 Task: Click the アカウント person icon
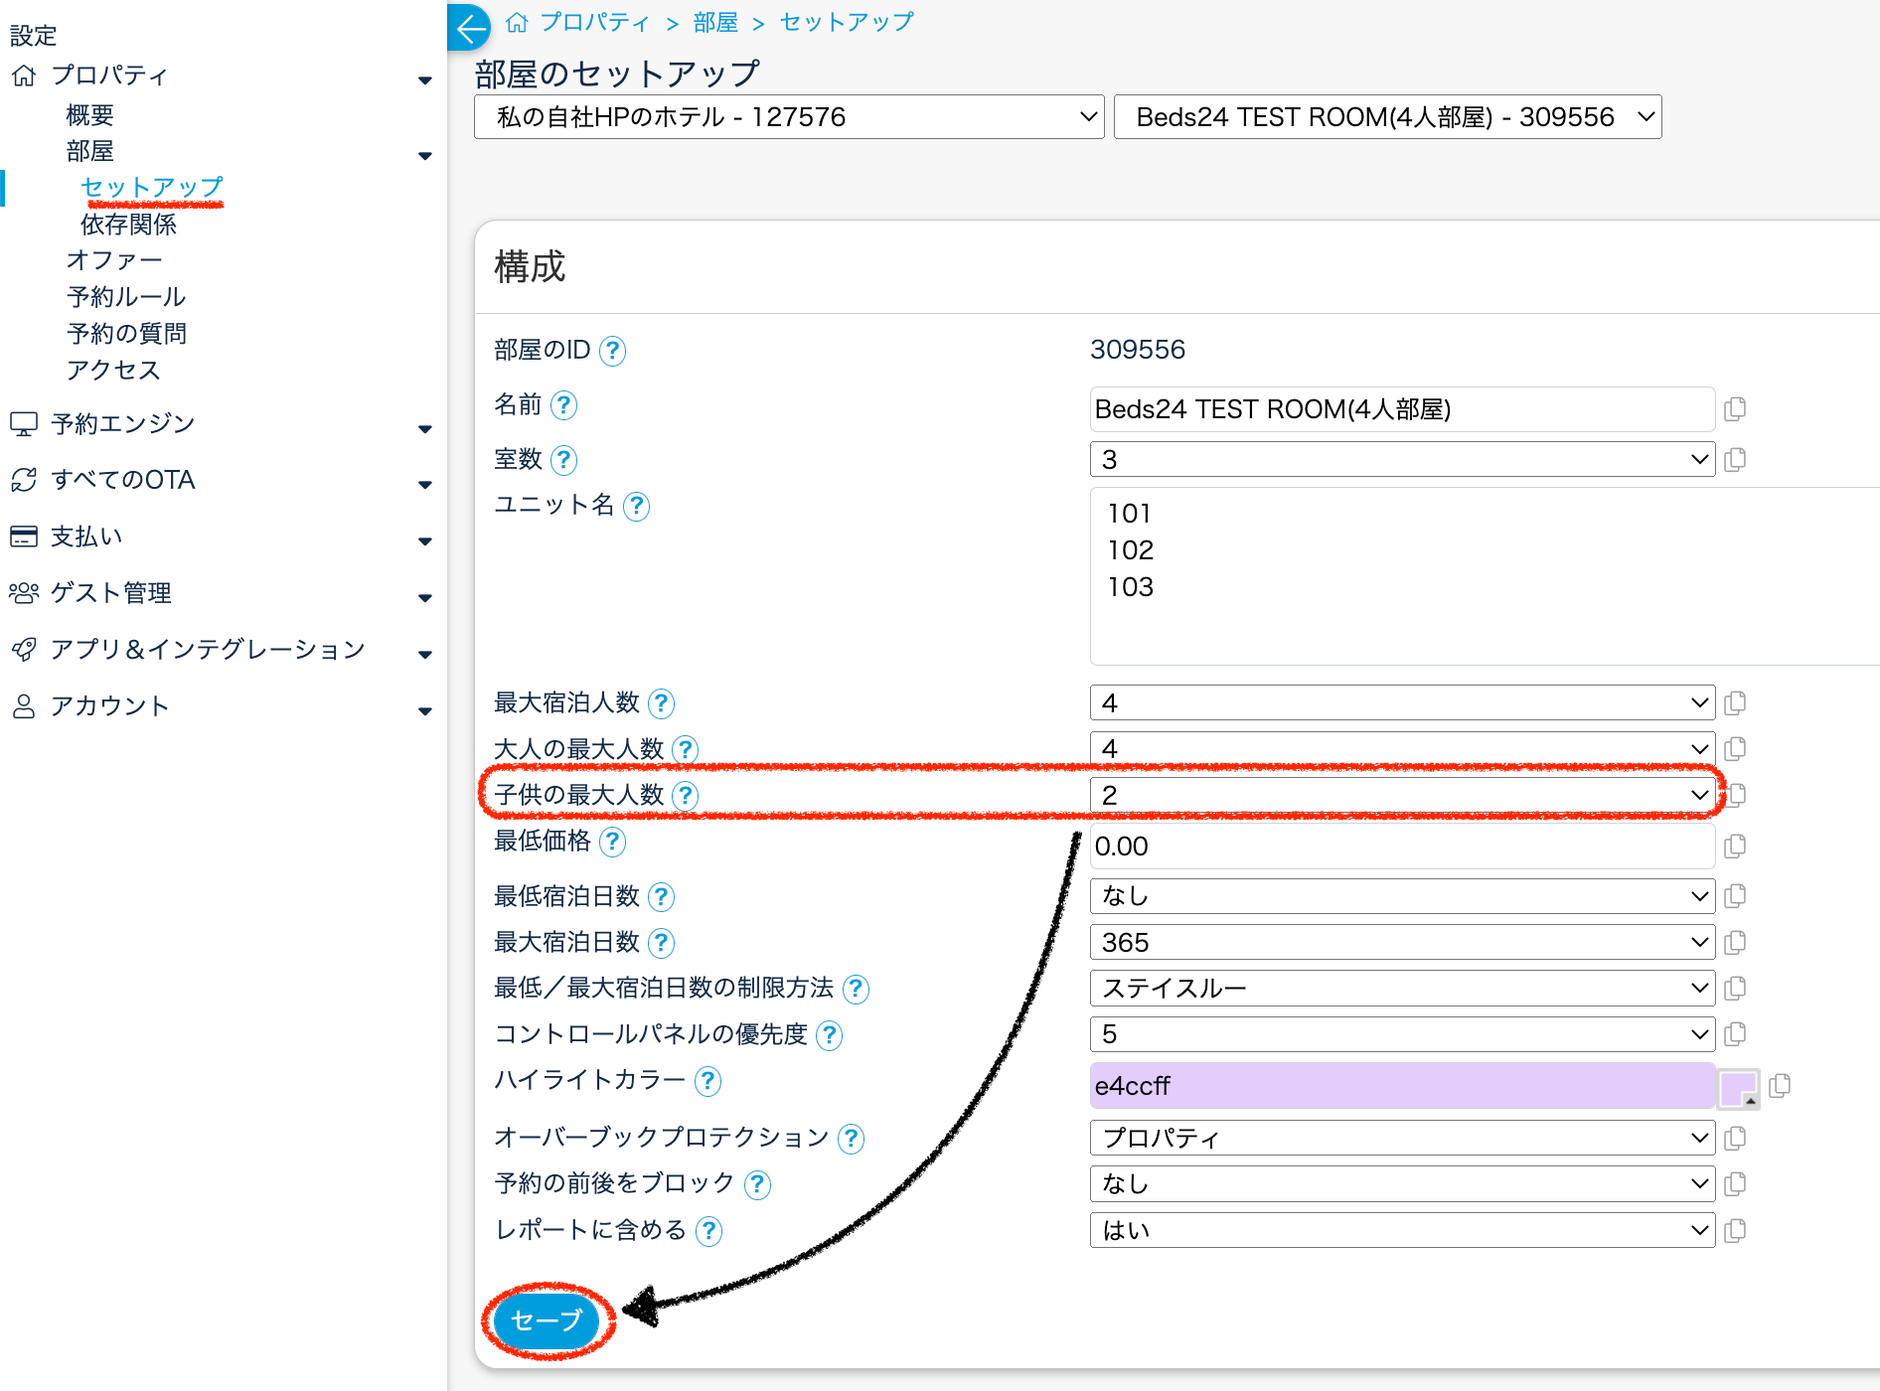23,706
